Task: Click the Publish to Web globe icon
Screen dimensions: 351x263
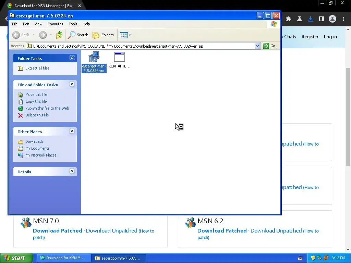Action: coord(20,109)
